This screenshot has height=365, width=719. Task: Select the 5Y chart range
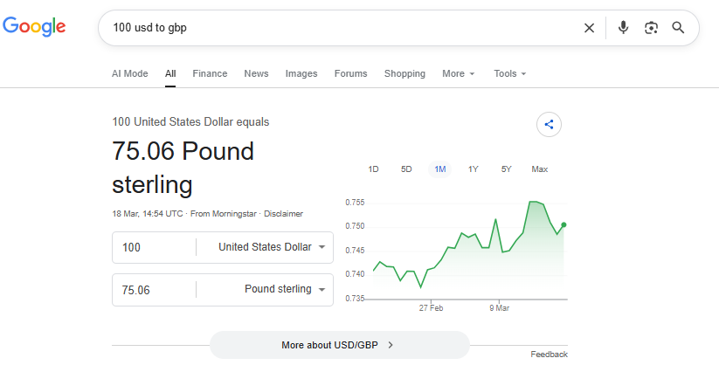point(506,169)
